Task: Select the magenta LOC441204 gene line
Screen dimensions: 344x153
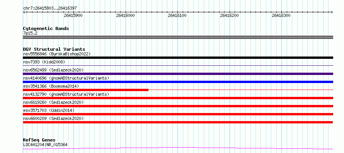Action: coord(178,148)
